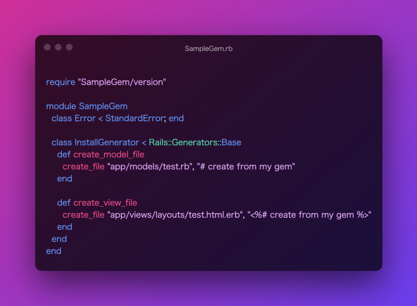Click the InstallGenerator class name

(x=107, y=143)
